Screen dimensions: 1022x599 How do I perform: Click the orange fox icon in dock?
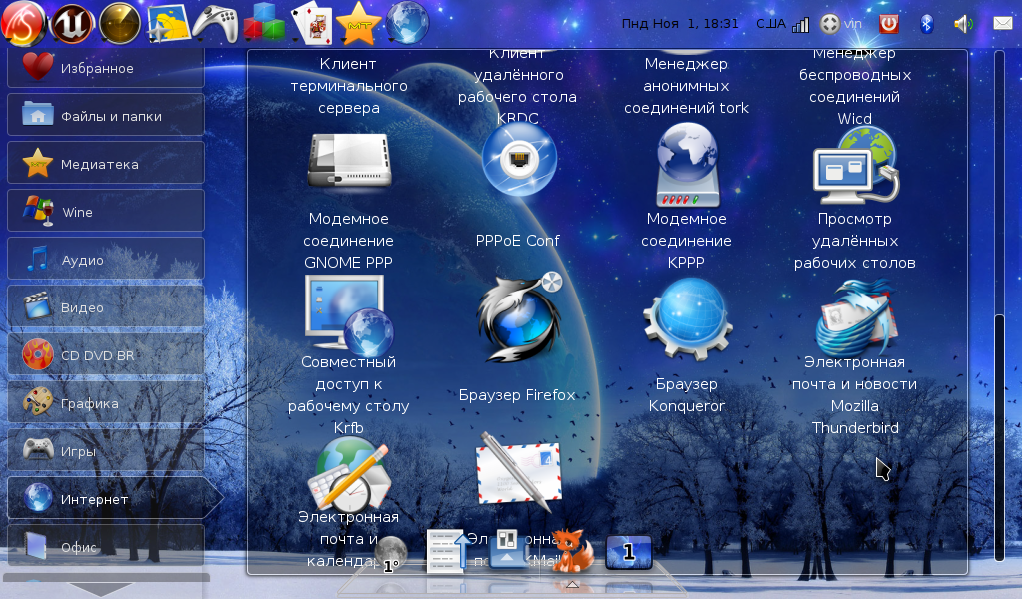click(572, 550)
